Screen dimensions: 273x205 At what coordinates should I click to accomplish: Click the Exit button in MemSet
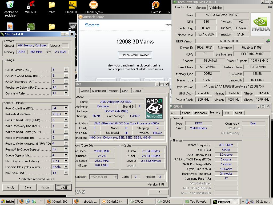click(x=64, y=187)
